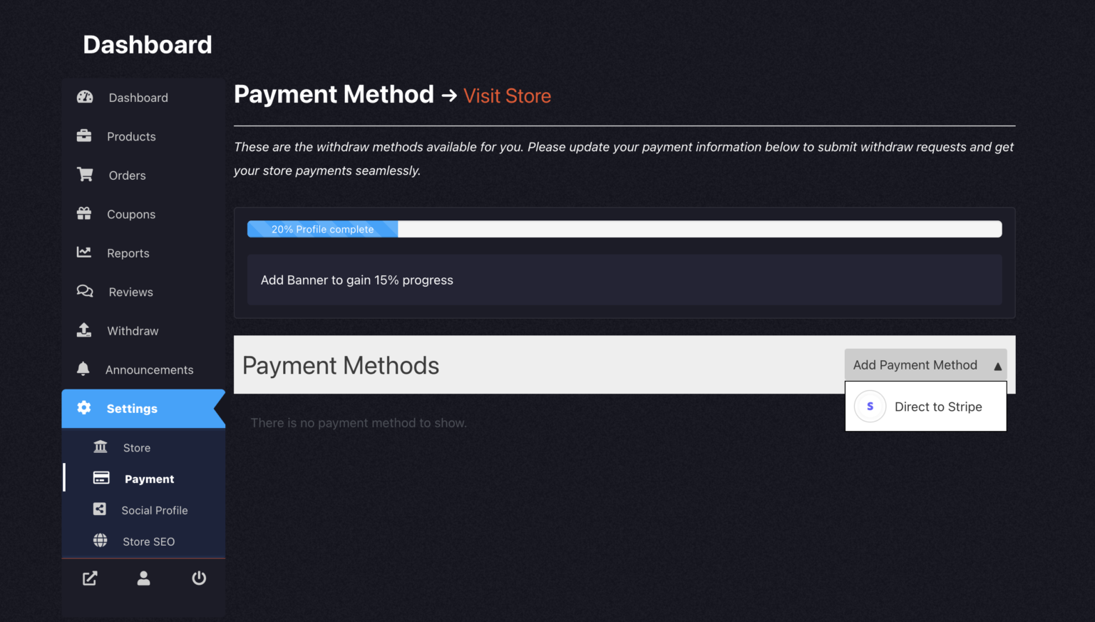The height and width of the screenshot is (622, 1095).
Task: Click the Products briefcase icon
Action: coord(84,136)
